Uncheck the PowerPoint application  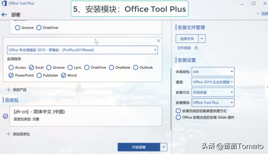pos(11,75)
